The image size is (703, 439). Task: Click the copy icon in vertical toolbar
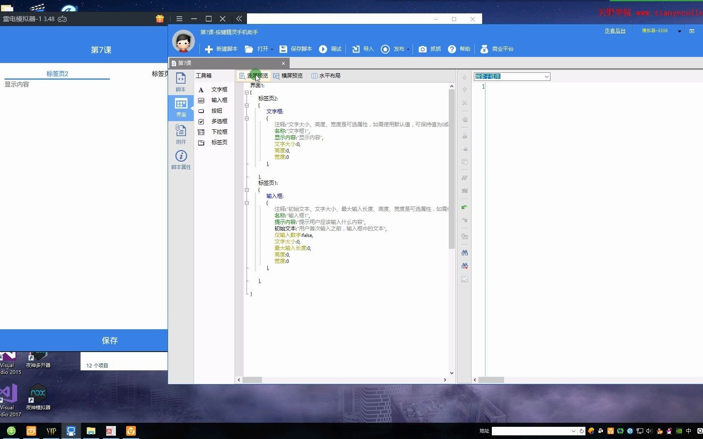click(x=464, y=149)
